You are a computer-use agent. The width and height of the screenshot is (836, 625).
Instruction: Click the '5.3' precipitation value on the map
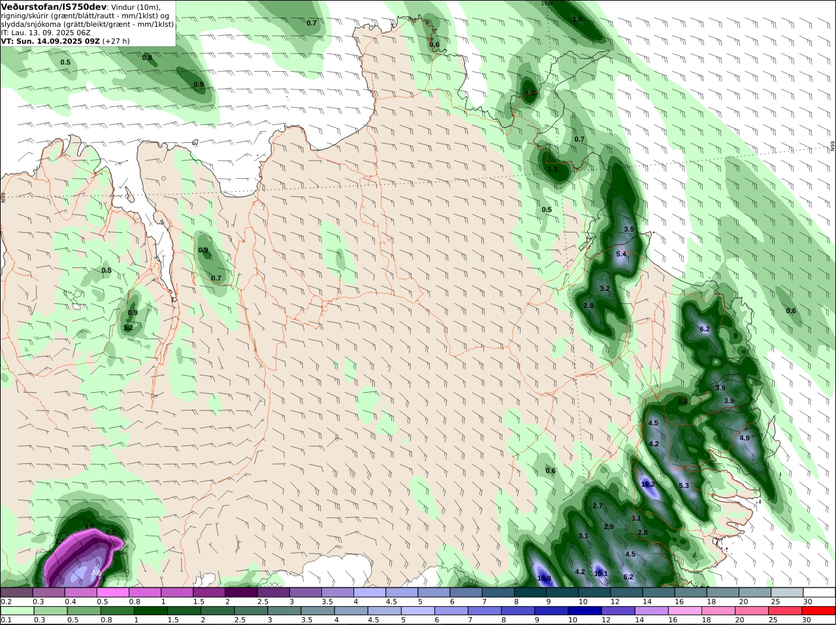click(x=684, y=485)
